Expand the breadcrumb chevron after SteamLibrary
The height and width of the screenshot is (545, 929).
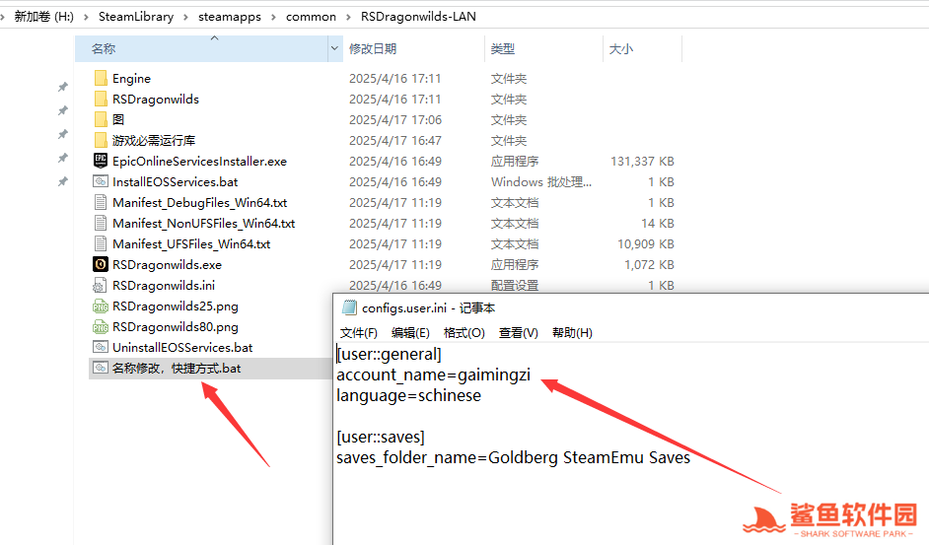click(184, 17)
